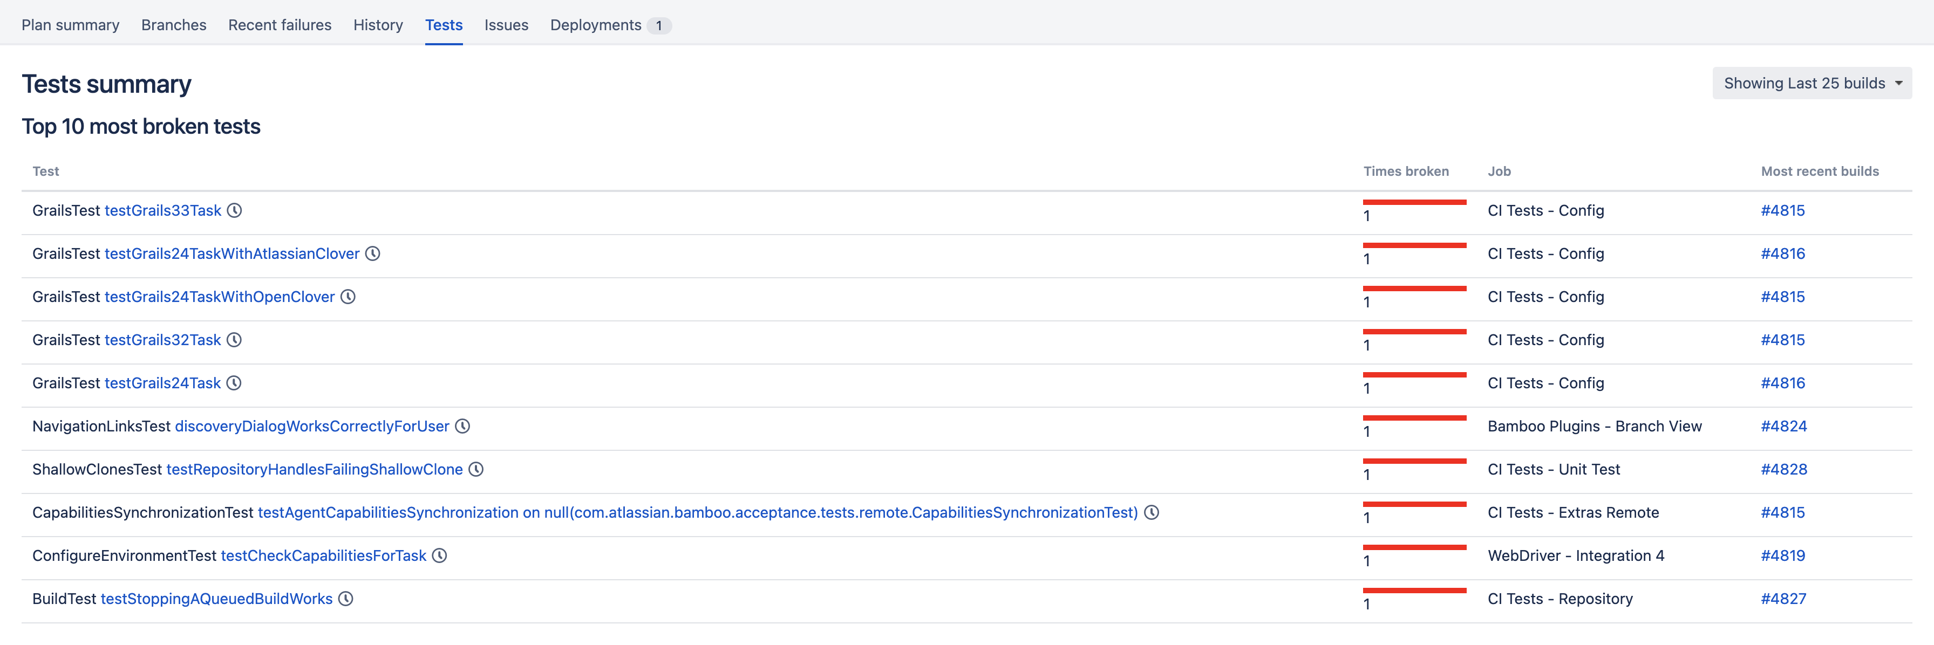Click history icon next to testGrails32Task

pyautogui.click(x=234, y=340)
